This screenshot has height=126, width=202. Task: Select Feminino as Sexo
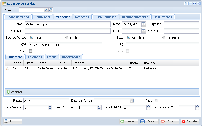[164, 38]
